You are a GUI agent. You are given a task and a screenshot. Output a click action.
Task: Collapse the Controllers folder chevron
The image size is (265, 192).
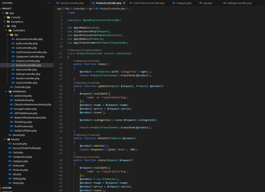coord(6,30)
